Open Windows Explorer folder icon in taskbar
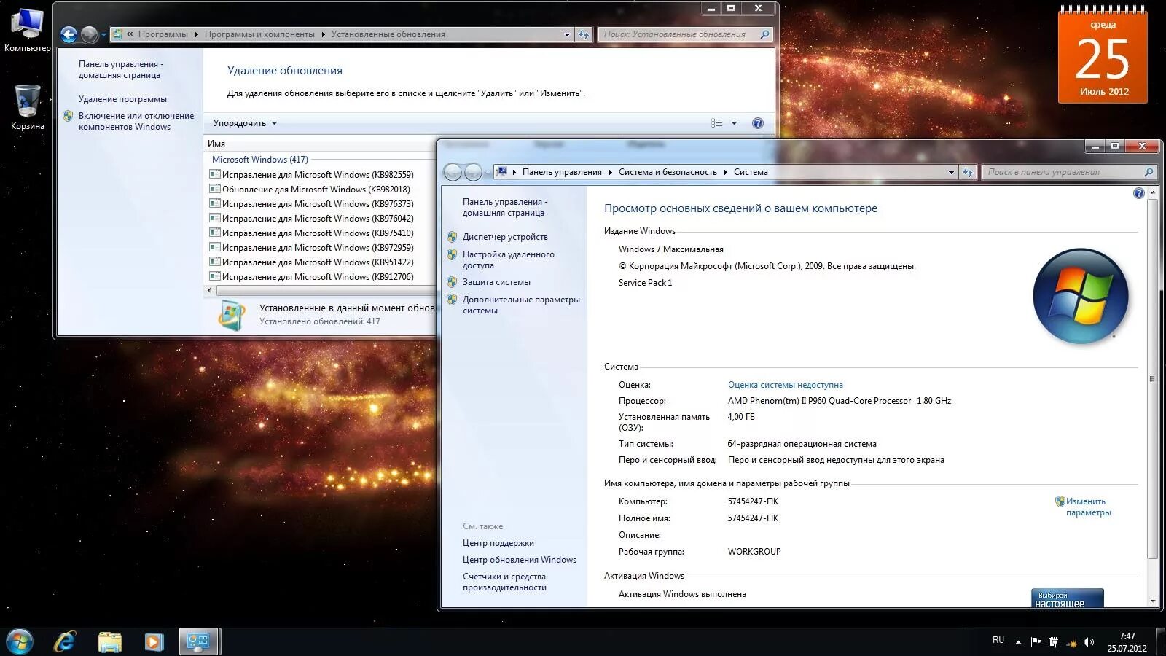The image size is (1166, 656). (x=110, y=641)
